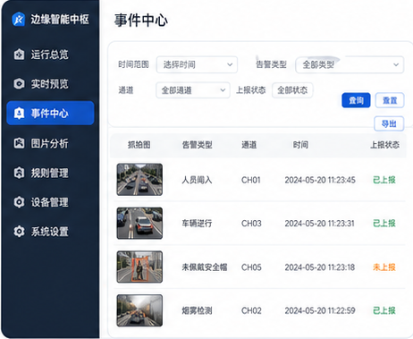Click the orange 未上报 status

click(384, 267)
